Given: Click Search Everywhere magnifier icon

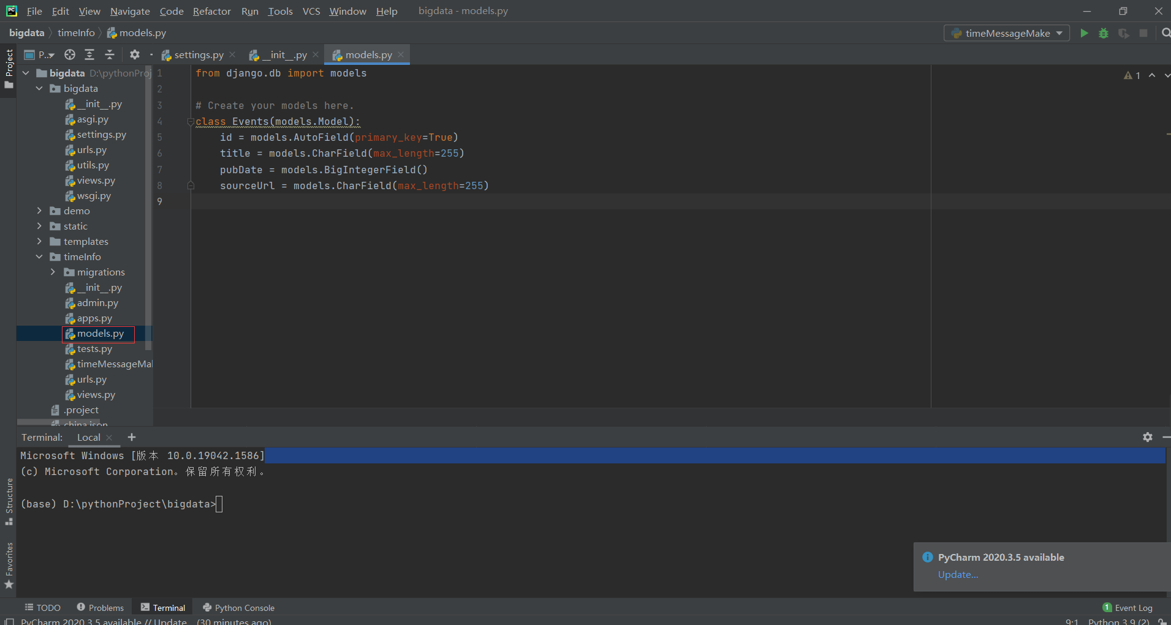Looking at the screenshot, I should point(1165,33).
